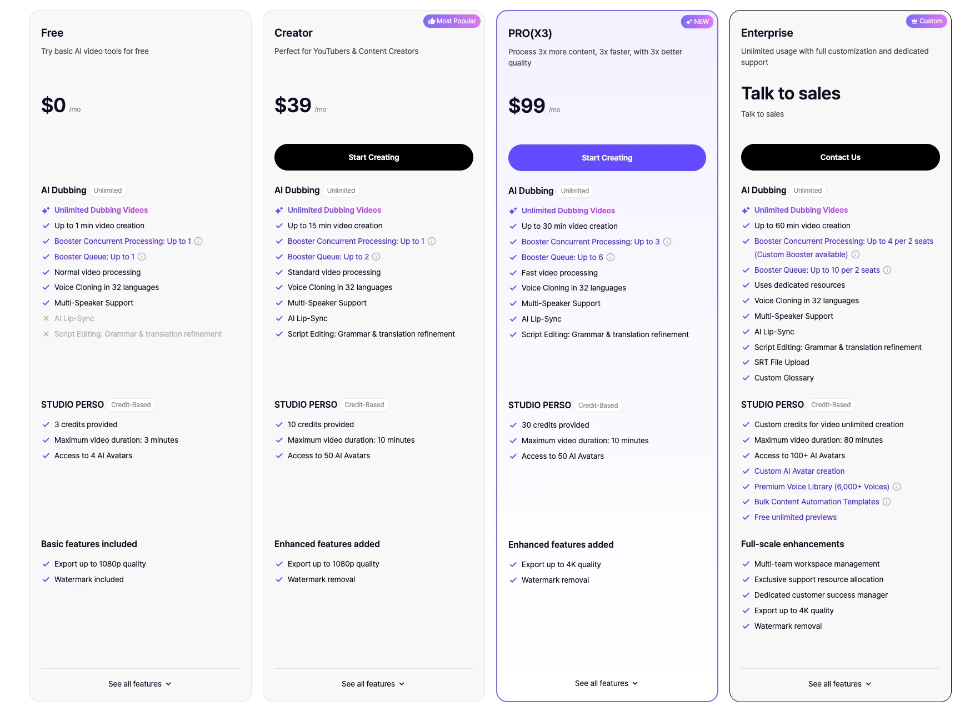Screen dimensions: 980x721
Task: Expand See all features in Enterprise card
Action: [840, 684]
